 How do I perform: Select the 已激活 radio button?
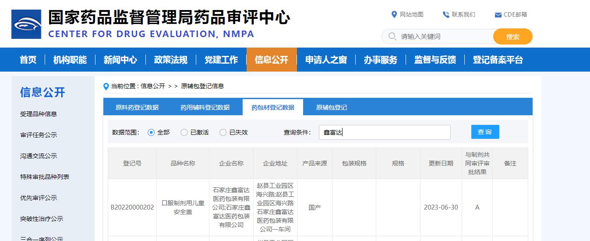click(x=184, y=132)
